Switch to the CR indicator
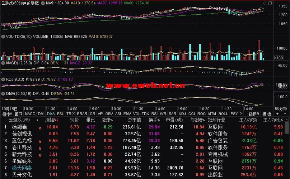Image resolution: width=290 pixels, height=179 pixels. tap(93, 114)
